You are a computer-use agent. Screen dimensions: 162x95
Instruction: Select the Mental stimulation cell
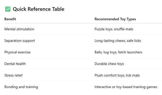[19, 29]
